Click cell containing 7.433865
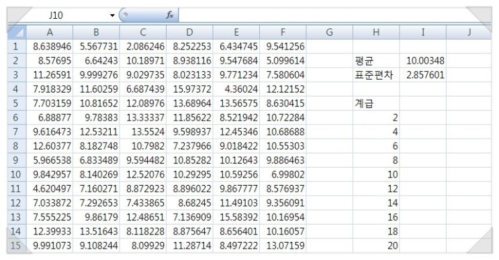 [x=143, y=202]
